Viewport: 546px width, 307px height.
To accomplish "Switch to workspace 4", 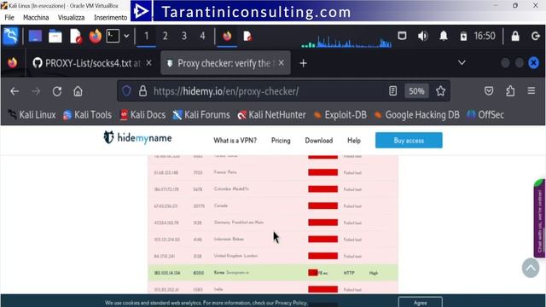I will pyautogui.click(x=202, y=36).
